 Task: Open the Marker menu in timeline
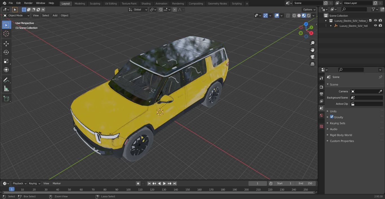pos(57,183)
